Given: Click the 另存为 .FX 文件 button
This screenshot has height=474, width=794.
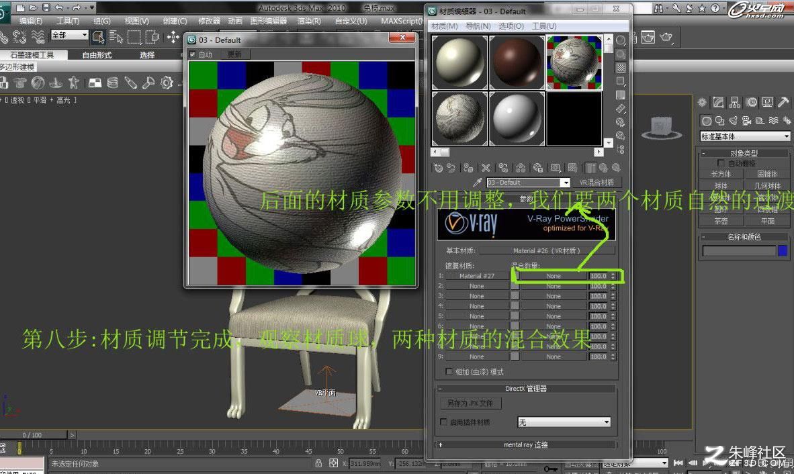Looking at the screenshot, I should pyautogui.click(x=470, y=404).
